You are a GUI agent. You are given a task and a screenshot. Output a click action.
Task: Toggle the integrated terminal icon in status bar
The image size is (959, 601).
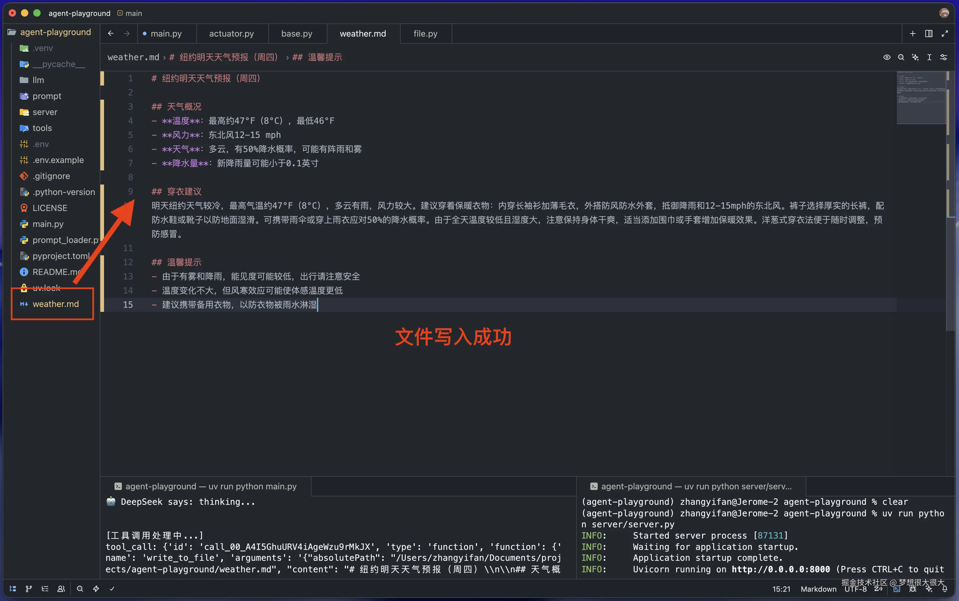coord(896,590)
